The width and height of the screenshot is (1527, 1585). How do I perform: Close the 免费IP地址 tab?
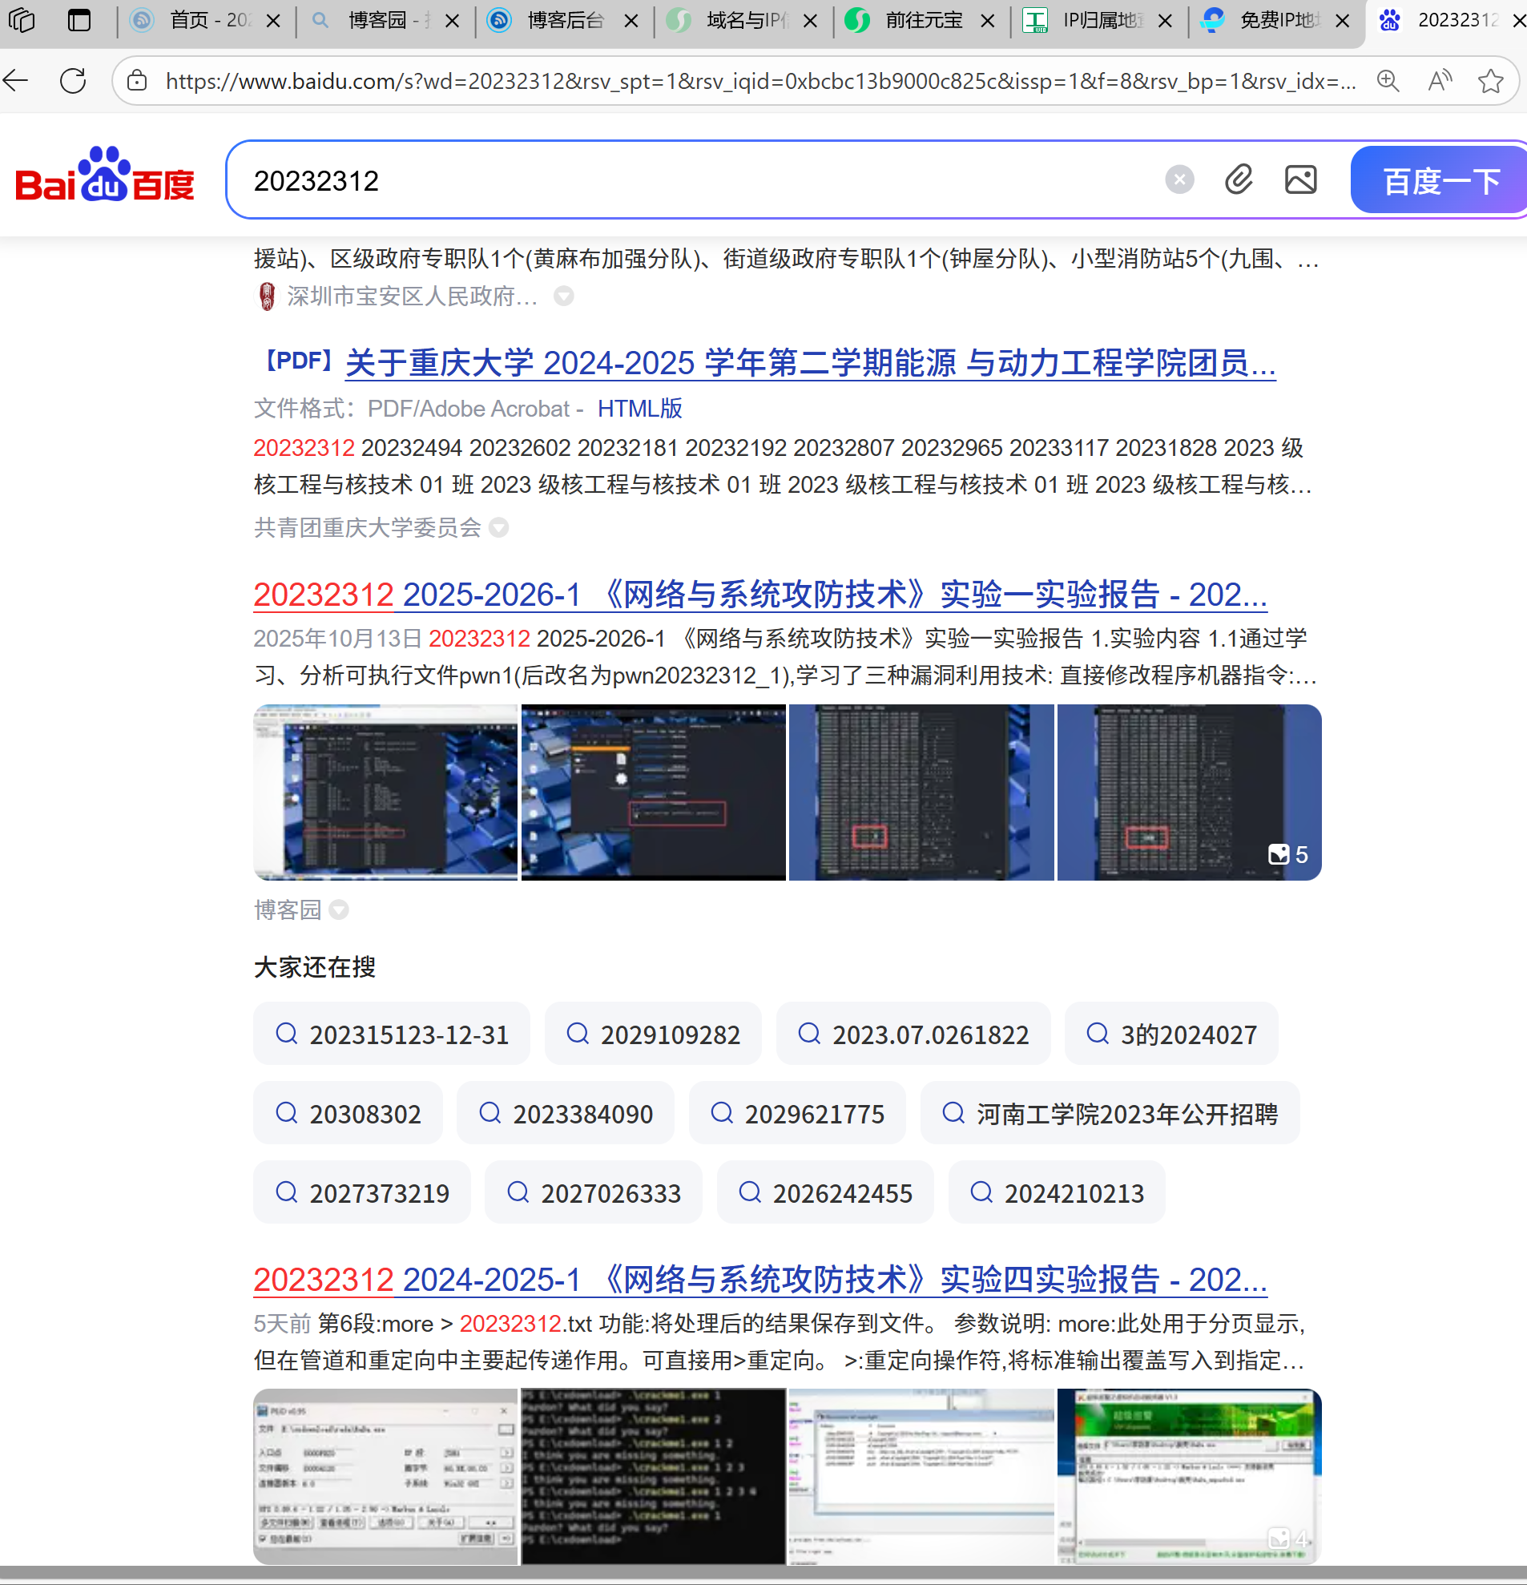1343,21
